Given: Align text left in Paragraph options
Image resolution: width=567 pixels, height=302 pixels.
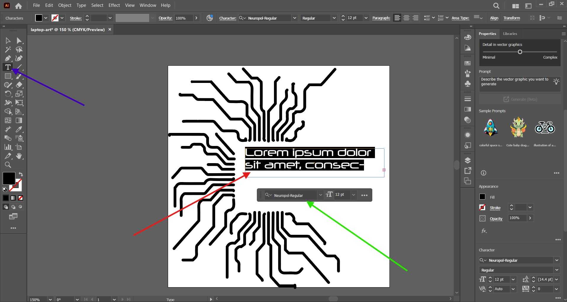Looking at the screenshot, I should coord(397,18).
